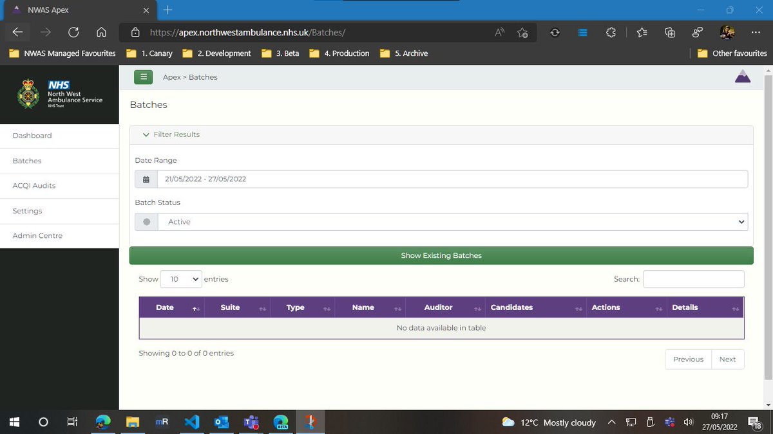The width and height of the screenshot is (773, 434).
Task: Go back with the browser back arrow
Action: point(18,32)
